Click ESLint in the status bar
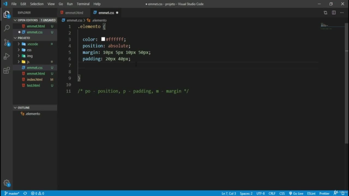 [x=311, y=193]
